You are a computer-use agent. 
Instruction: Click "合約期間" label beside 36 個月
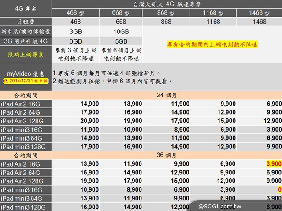click(x=26, y=155)
